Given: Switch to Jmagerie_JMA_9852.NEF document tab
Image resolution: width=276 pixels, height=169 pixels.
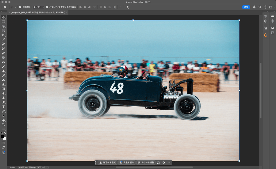Looking at the screenshot, I should pos(38,13).
